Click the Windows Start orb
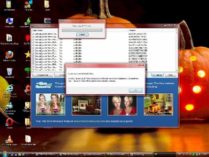The height and width of the screenshot is (157, 209). pos(5,154)
